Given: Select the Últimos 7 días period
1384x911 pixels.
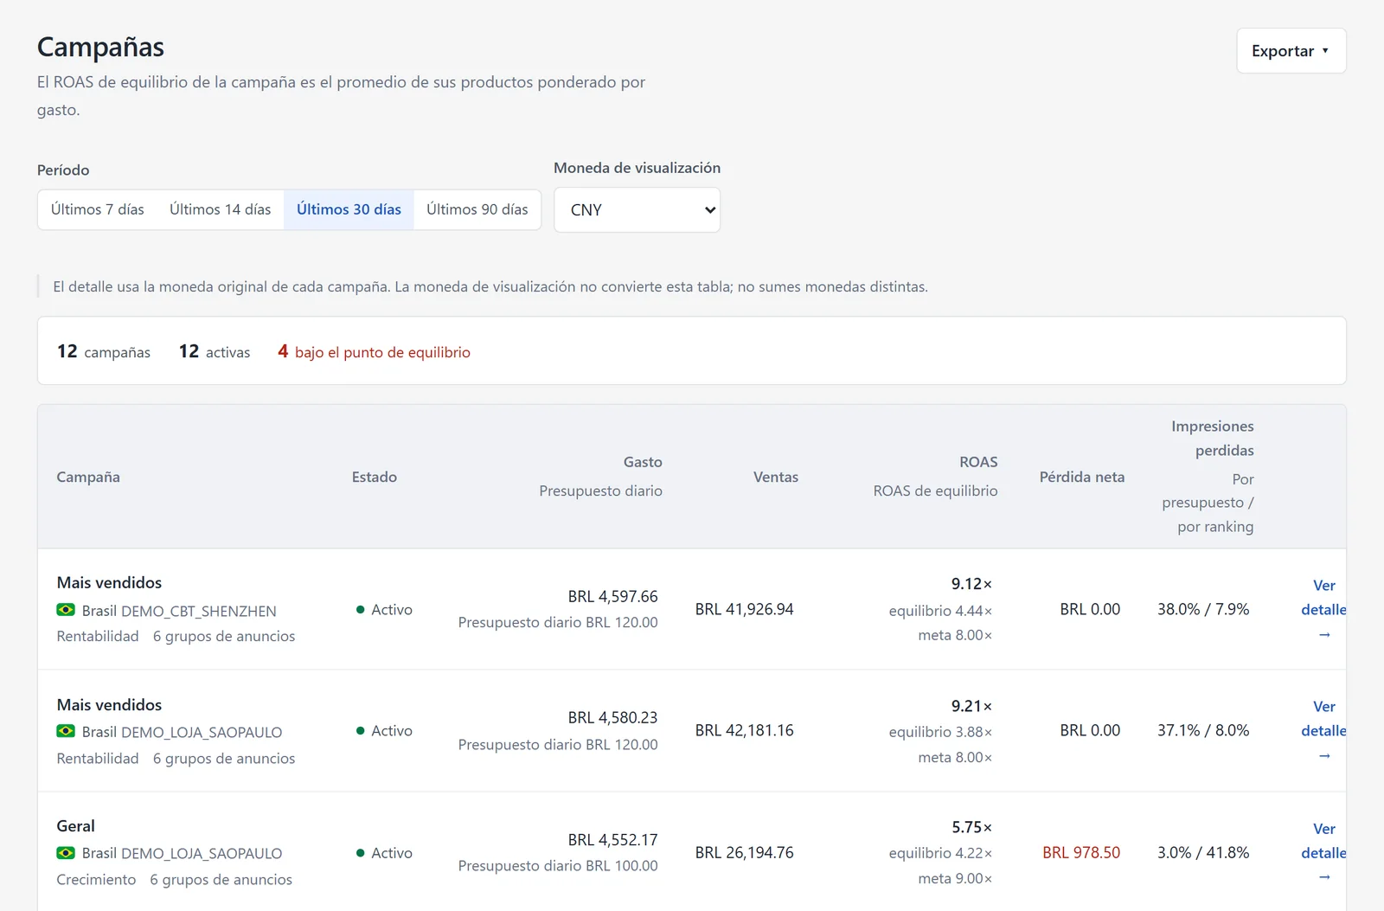Looking at the screenshot, I should point(98,209).
